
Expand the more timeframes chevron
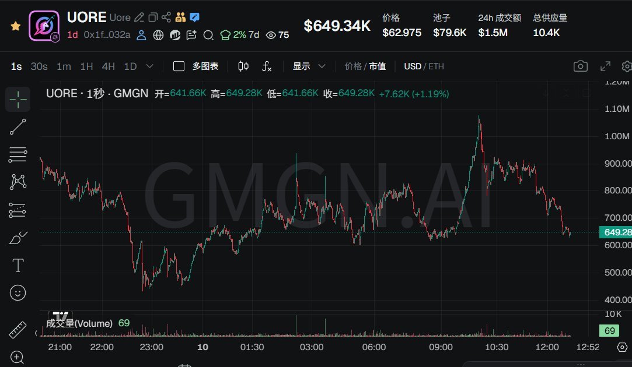click(149, 66)
